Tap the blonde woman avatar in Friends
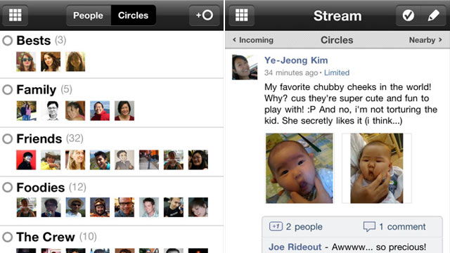The height and width of the screenshot is (253, 450). pos(75,160)
